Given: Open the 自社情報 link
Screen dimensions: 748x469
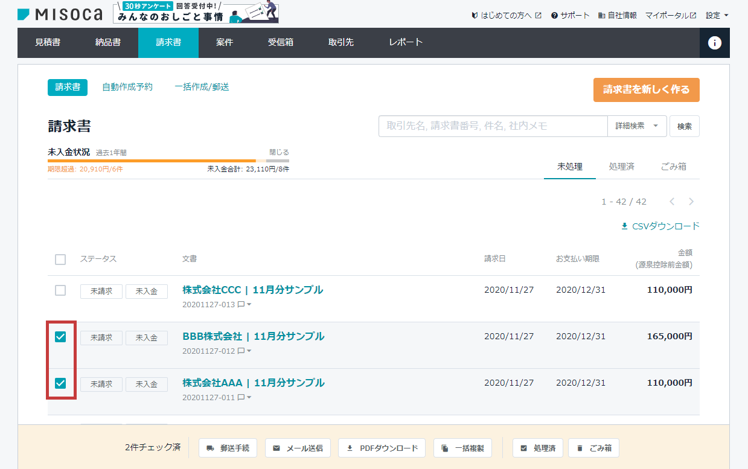Looking at the screenshot, I should tap(617, 15).
